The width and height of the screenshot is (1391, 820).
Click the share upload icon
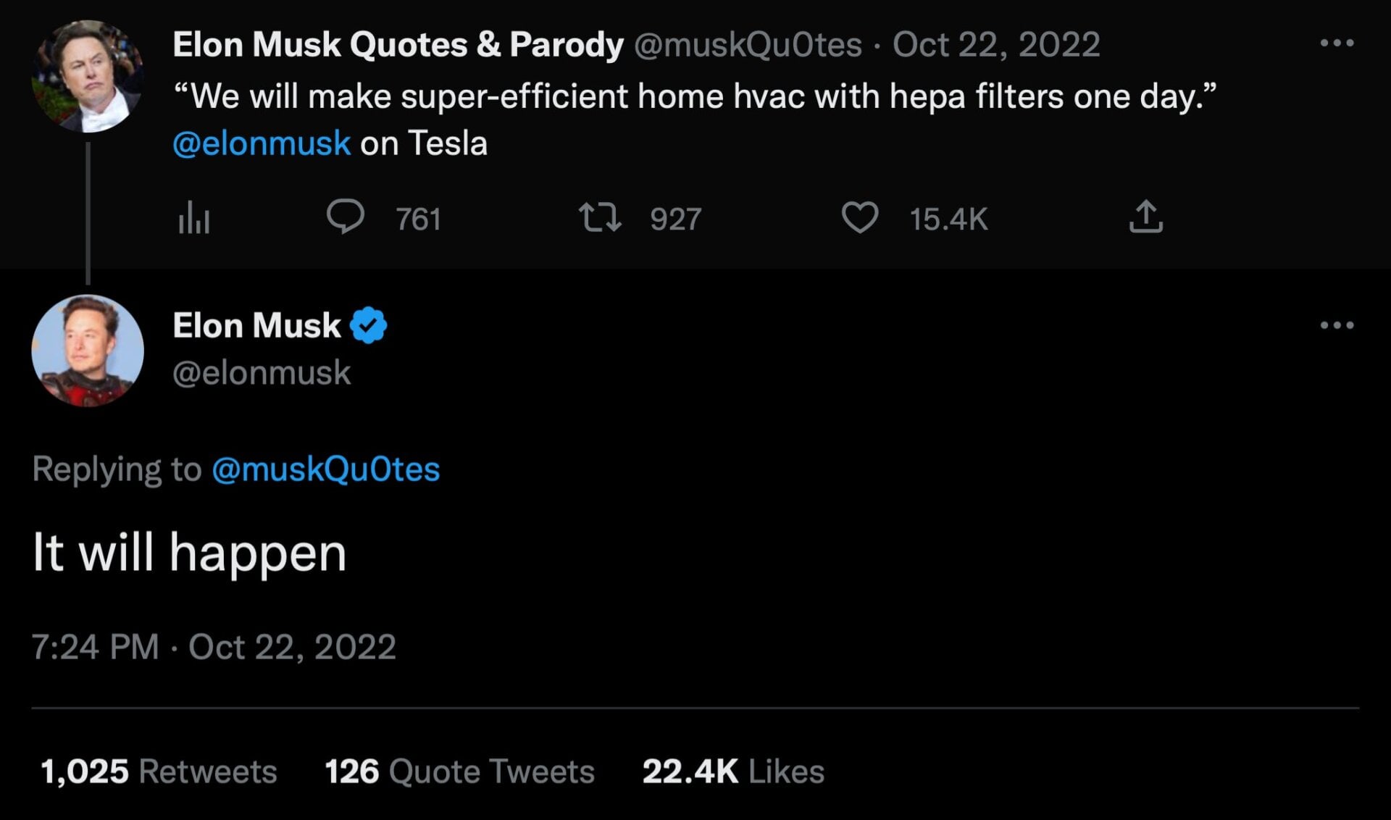(x=1145, y=217)
